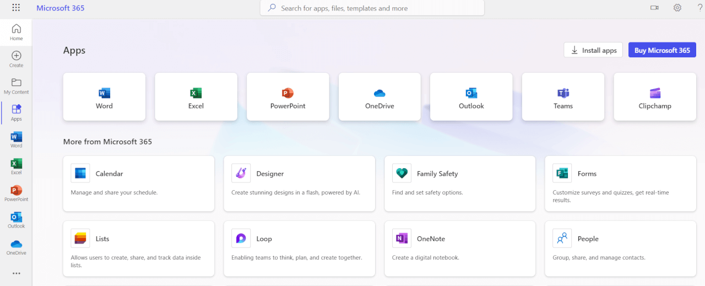Click the "Apps" page heading
This screenshot has height=286, width=705.
click(74, 50)
